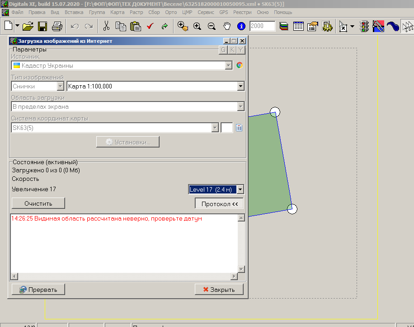Viewport: 414px width, 327px height.
Task: Click the Print icon in the toolbar
Action: [57, 26]
